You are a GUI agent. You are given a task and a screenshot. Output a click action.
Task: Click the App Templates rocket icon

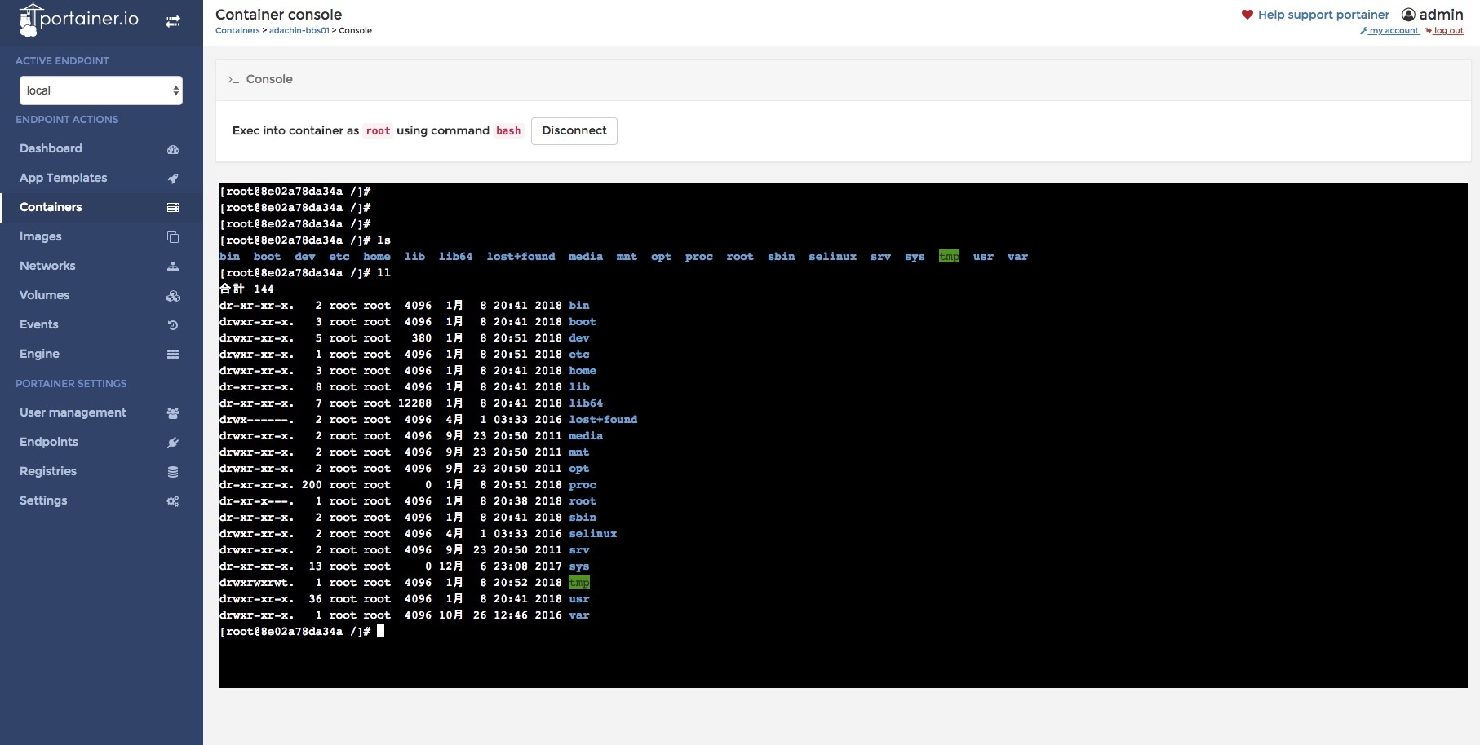click(x=173, y=179)
